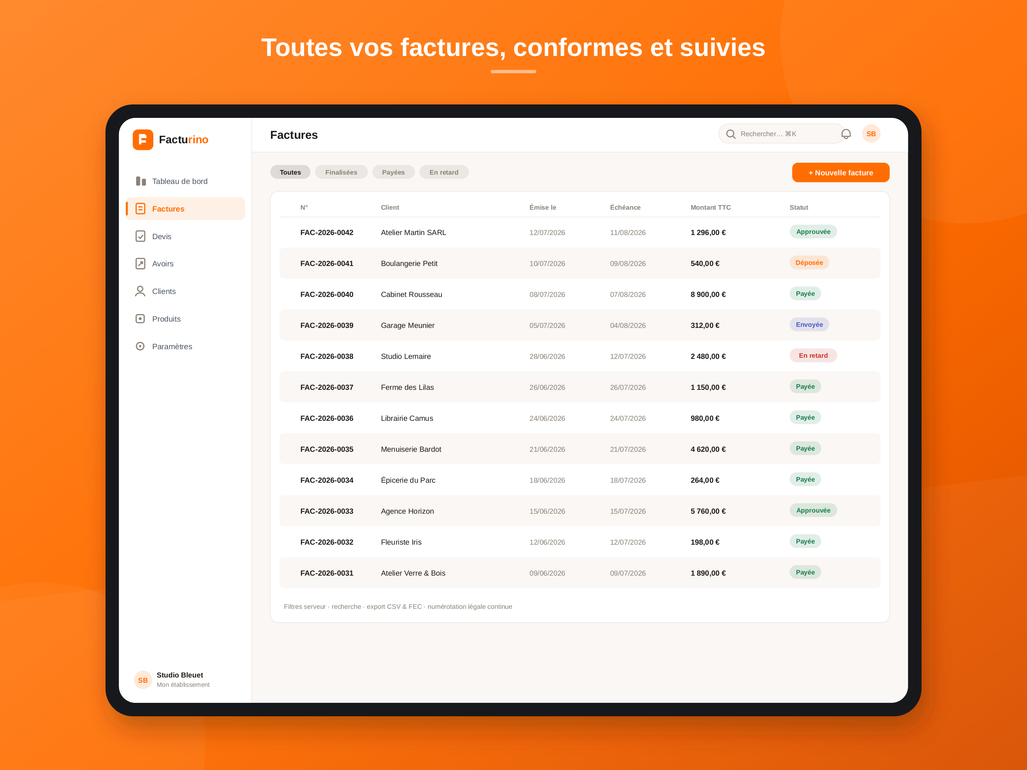Click Payée badge on Cabinet Rousseau row
This screenshot has width=1027, height=770.
point(805,293)
